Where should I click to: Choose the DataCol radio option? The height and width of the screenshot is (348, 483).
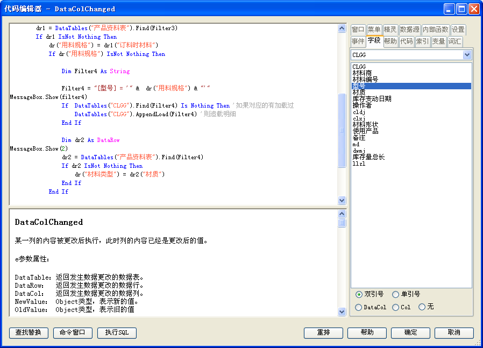[x=359, y=307]
